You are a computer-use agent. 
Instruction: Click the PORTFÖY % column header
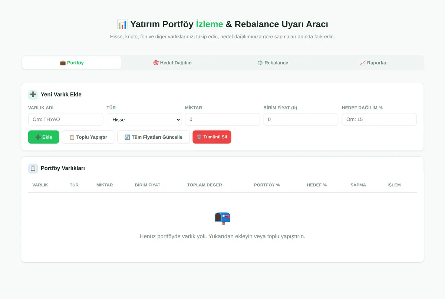click(267, 185)
